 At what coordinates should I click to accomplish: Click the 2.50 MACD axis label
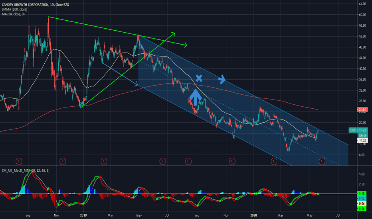tap(362, 184)
